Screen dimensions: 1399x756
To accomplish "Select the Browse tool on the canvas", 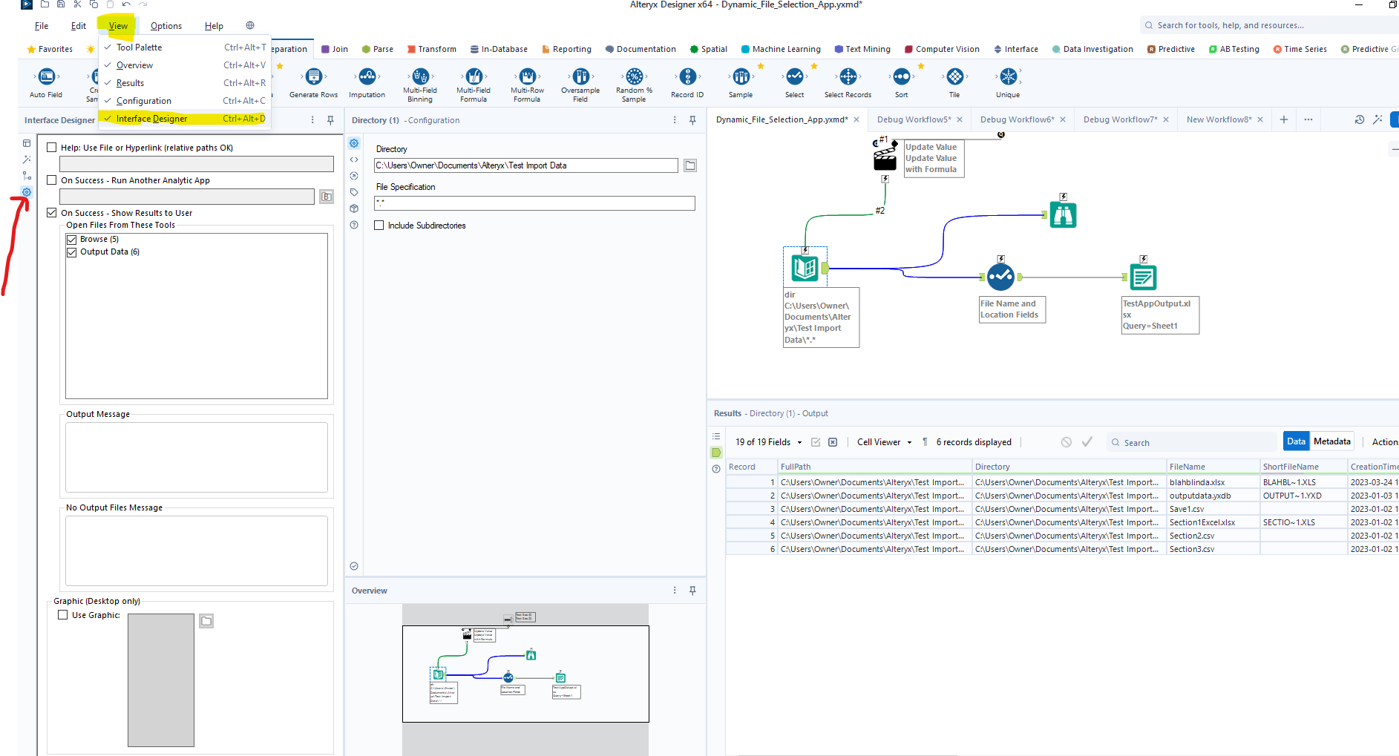I will (x=1063, y=214).
